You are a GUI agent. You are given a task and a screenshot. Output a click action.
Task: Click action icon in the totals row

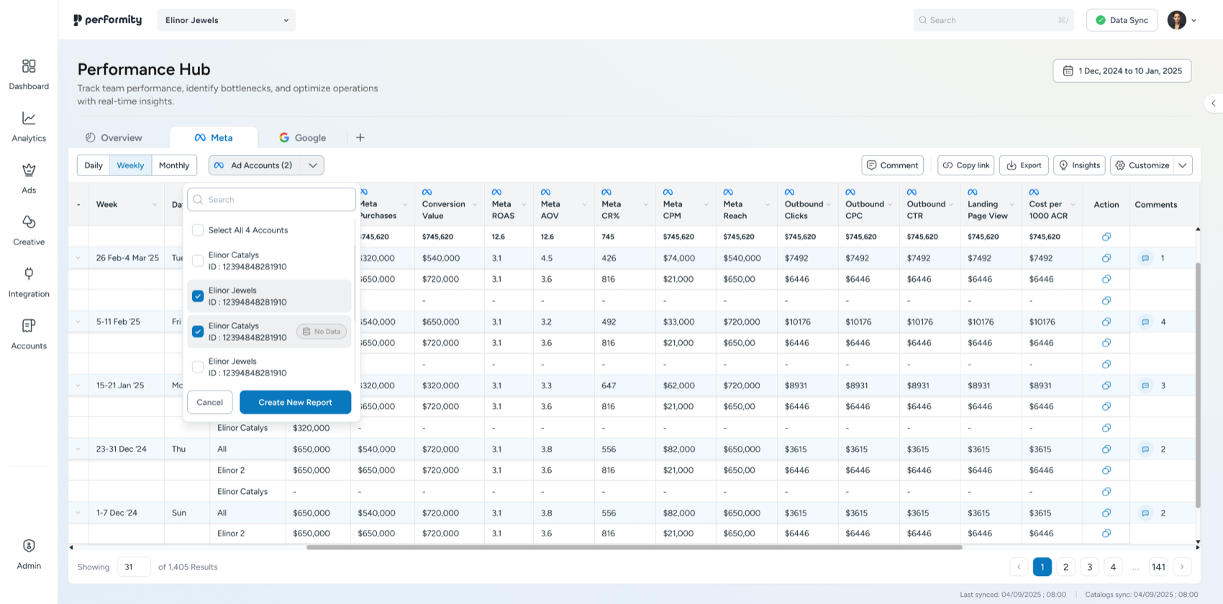tap(1106, 237)
